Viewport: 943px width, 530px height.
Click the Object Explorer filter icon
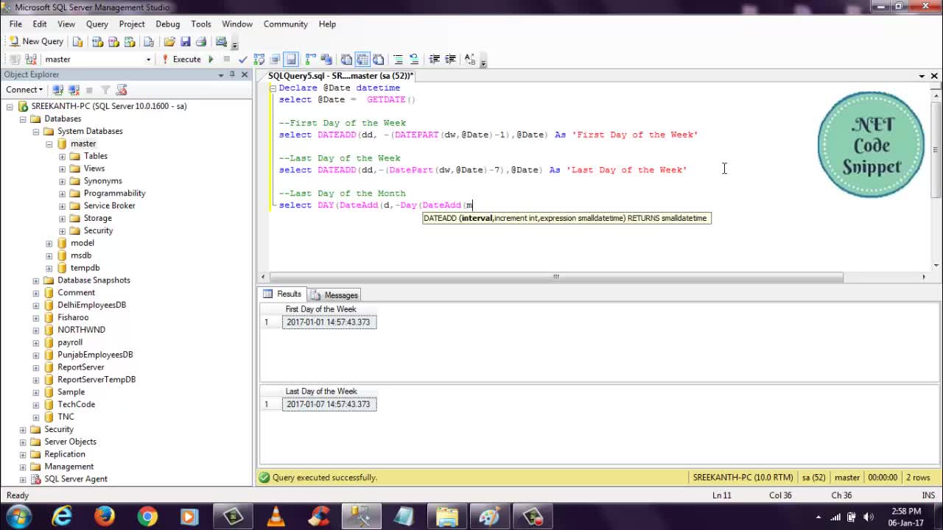105,90
